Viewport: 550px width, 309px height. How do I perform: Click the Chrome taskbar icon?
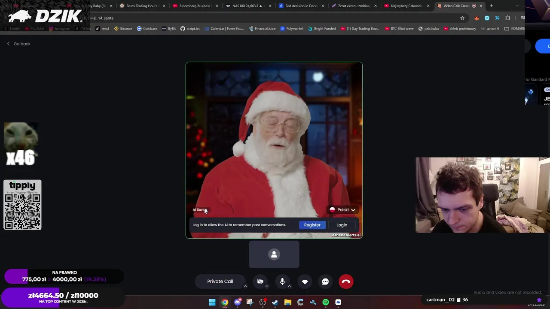coord(225,302)
